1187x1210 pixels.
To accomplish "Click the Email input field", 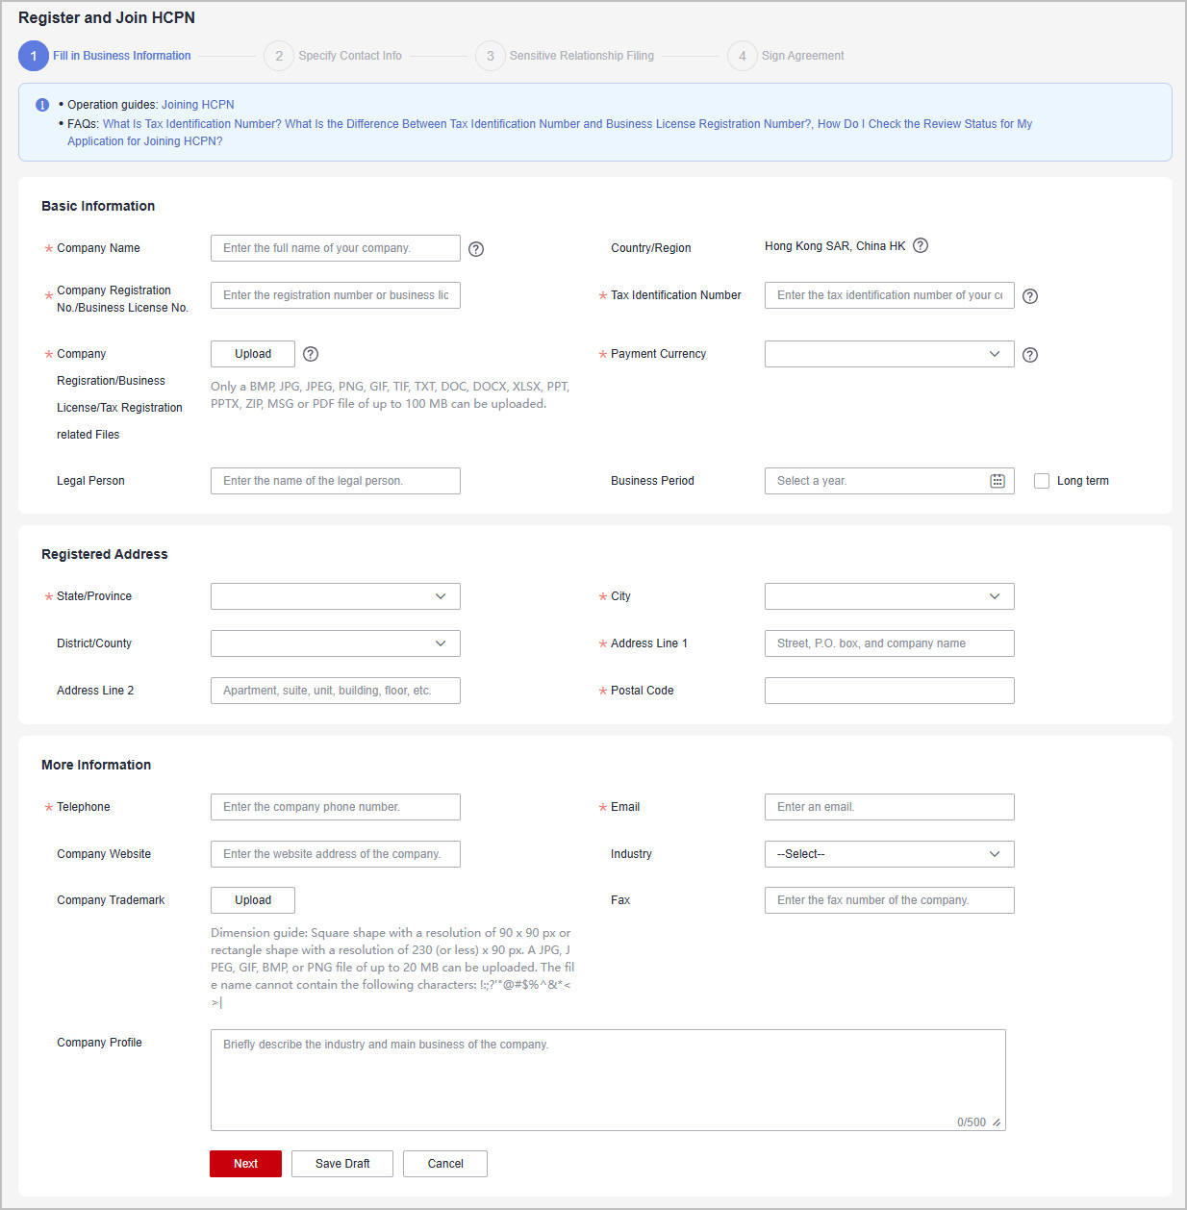I will tap(890, 807).
